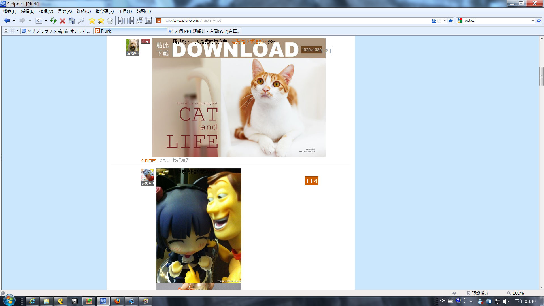Click the zoom 100% control in status bar

(515, 293)
